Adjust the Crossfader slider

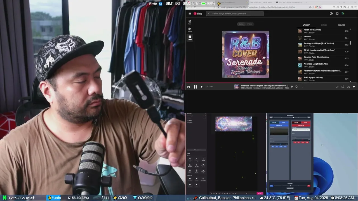tap(290, 186)
